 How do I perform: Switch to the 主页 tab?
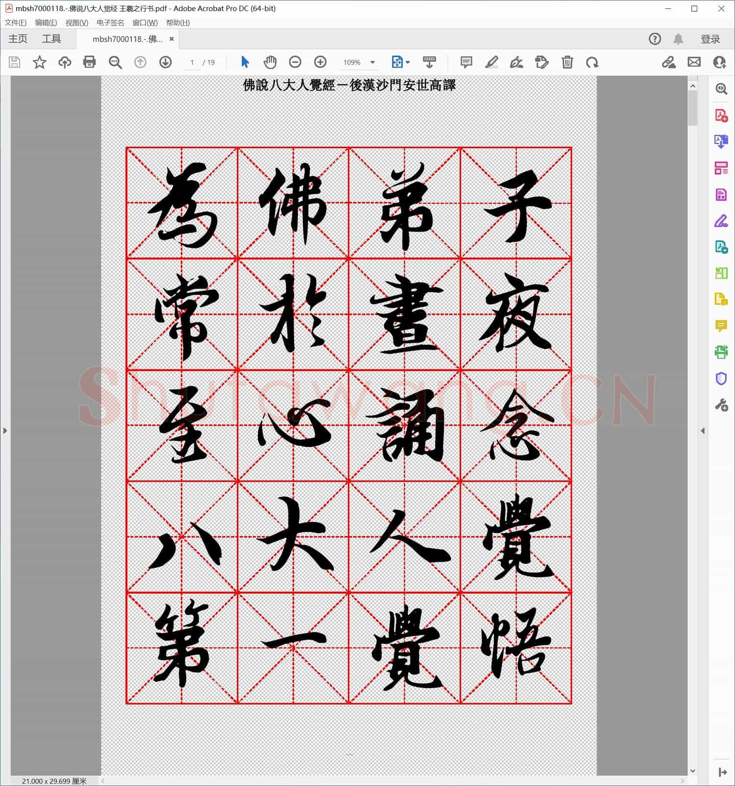click(x=18, y=39)
